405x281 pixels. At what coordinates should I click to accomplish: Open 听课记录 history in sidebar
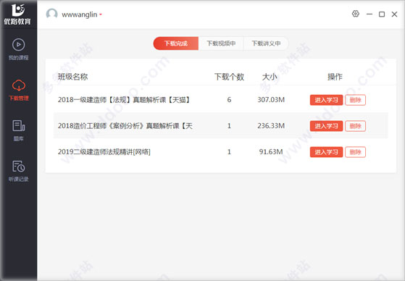[x=19, y=171]
